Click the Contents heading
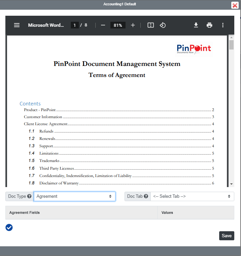Screen dimensions: 241x256 coord(30,104)
